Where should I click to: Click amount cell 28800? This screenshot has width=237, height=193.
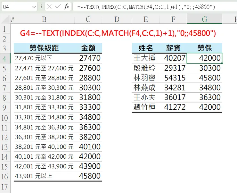point(88,78)
